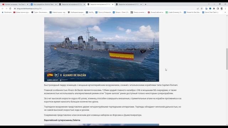The height and width of the screenshot is (128, 228).
Task: Click the extension icon left of the blue circle
Action: pyautogui.click(x=206, y=9)
